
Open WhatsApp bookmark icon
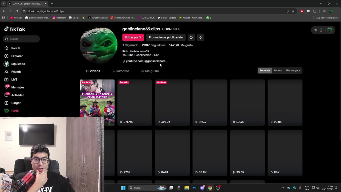(208, 18)
